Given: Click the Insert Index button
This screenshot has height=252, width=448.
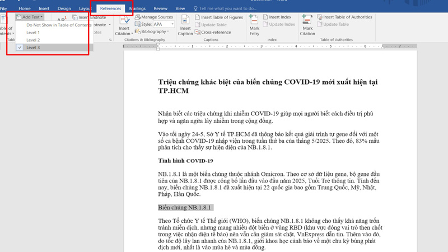Looking at the screenshot, I should tap(277, 17).
